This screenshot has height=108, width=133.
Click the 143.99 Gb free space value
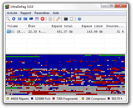[95, 32]
